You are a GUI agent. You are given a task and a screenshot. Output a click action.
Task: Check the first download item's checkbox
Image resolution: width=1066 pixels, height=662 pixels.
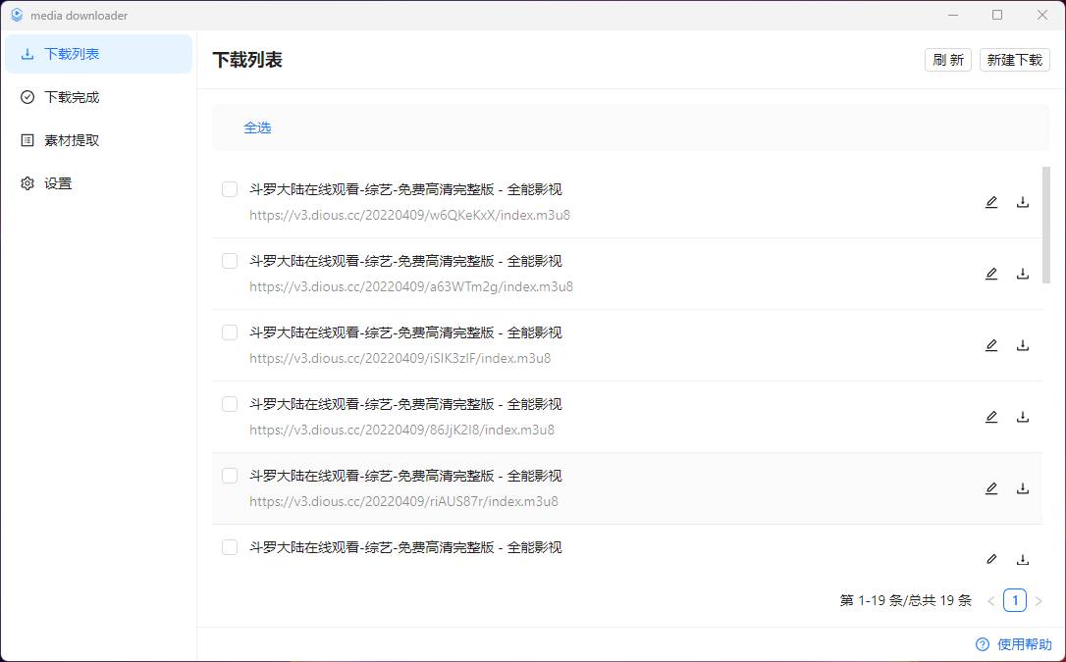(x=229, y=189)
